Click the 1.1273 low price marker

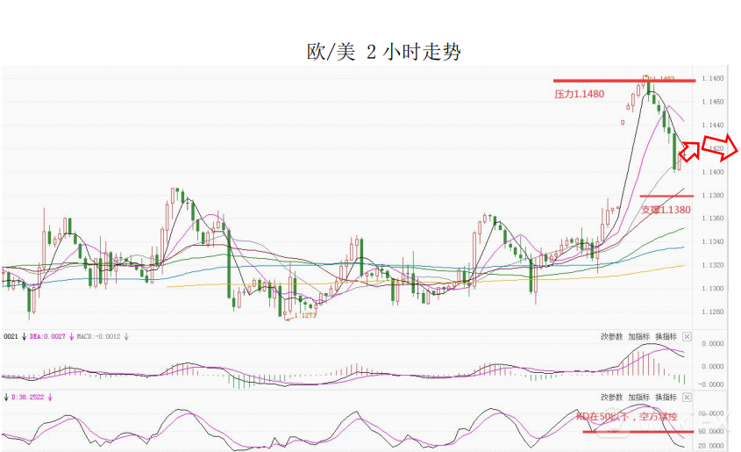pos(305,315)
